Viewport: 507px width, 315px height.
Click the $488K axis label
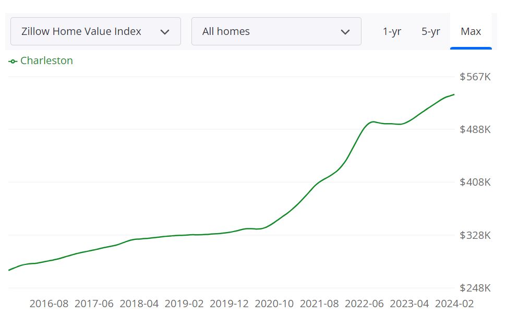click(475, 129)
